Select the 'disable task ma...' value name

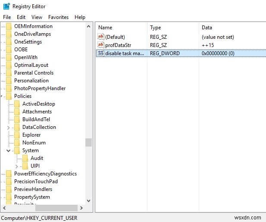[x=125, y=53]
